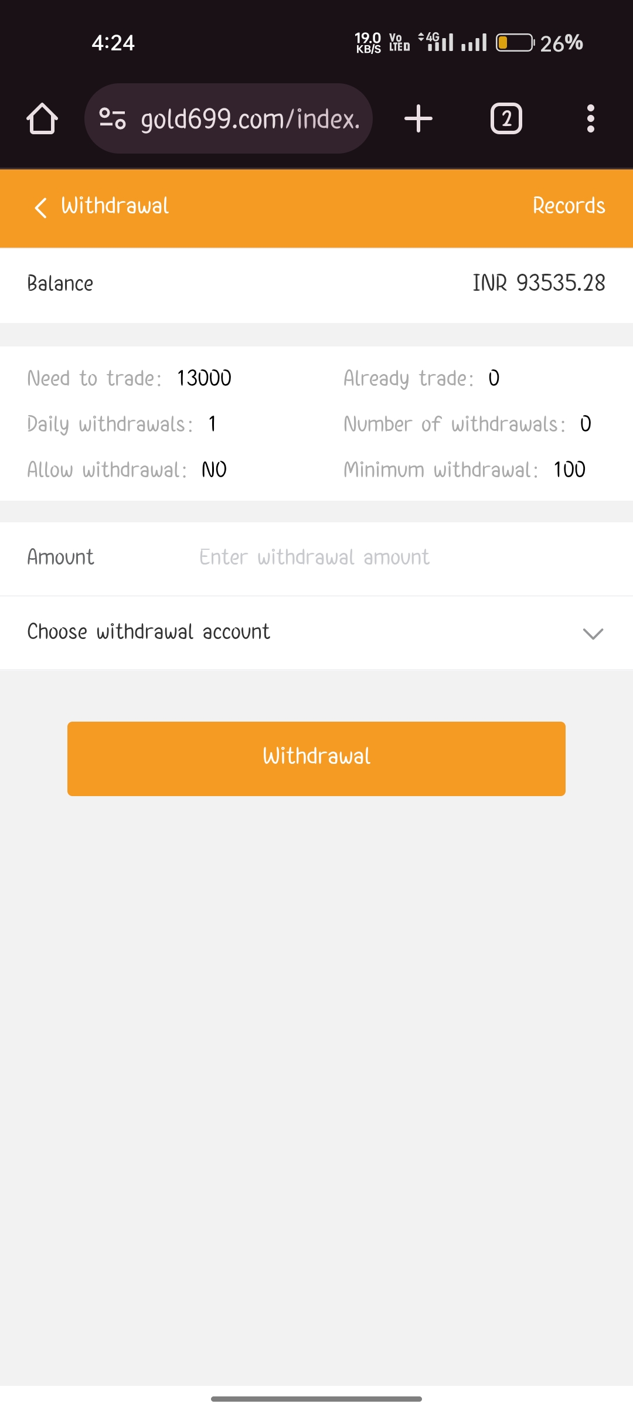633x1414 pixels.
Task: Tap the bottom gesture navigation bar
Action: 316,1399
